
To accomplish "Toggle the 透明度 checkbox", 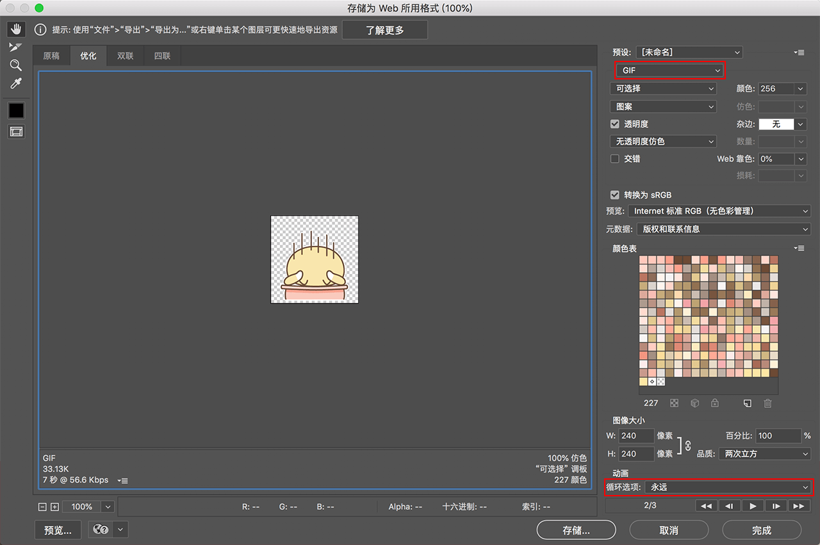I will [615, 124].
